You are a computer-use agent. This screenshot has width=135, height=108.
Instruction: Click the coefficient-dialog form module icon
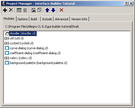7,53
